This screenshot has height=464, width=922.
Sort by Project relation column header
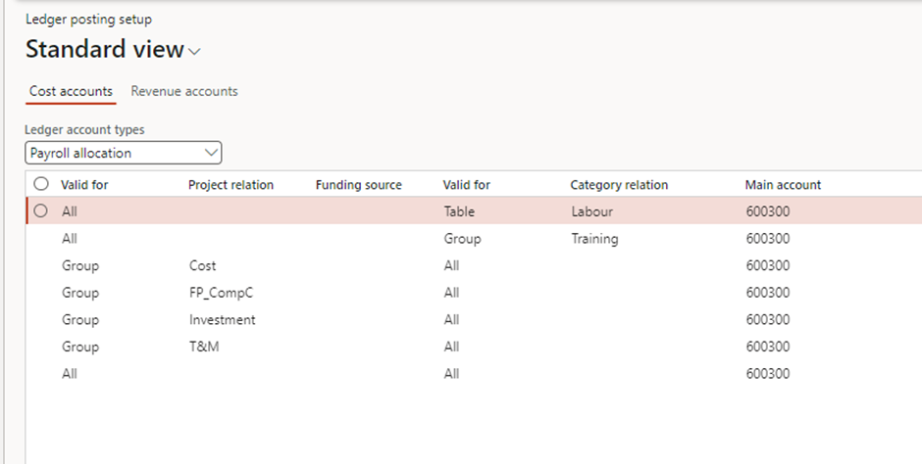pyautogui.click(x=230, y=185)
